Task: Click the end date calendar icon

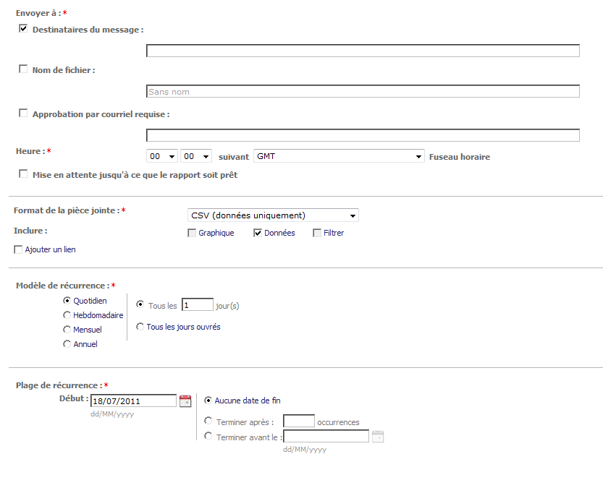Action: click(377, 436)
